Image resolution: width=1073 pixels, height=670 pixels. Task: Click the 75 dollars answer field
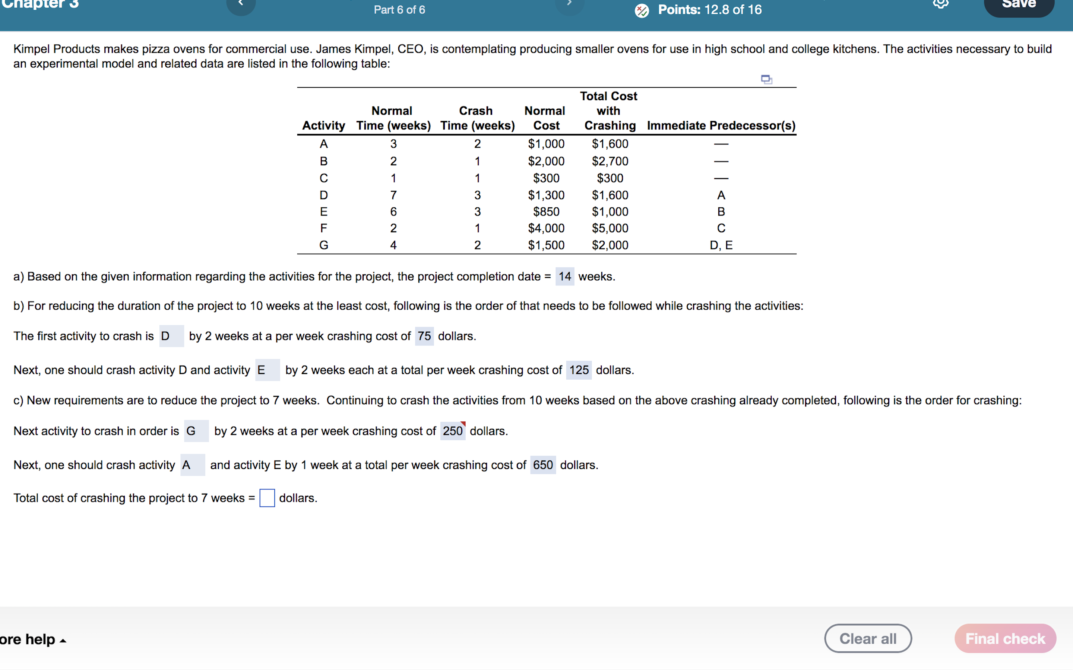point(424,336)
